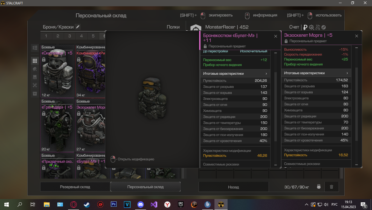
Task: Click the mouse icon next to Открыть модификацию
Action: pos(113,159)
